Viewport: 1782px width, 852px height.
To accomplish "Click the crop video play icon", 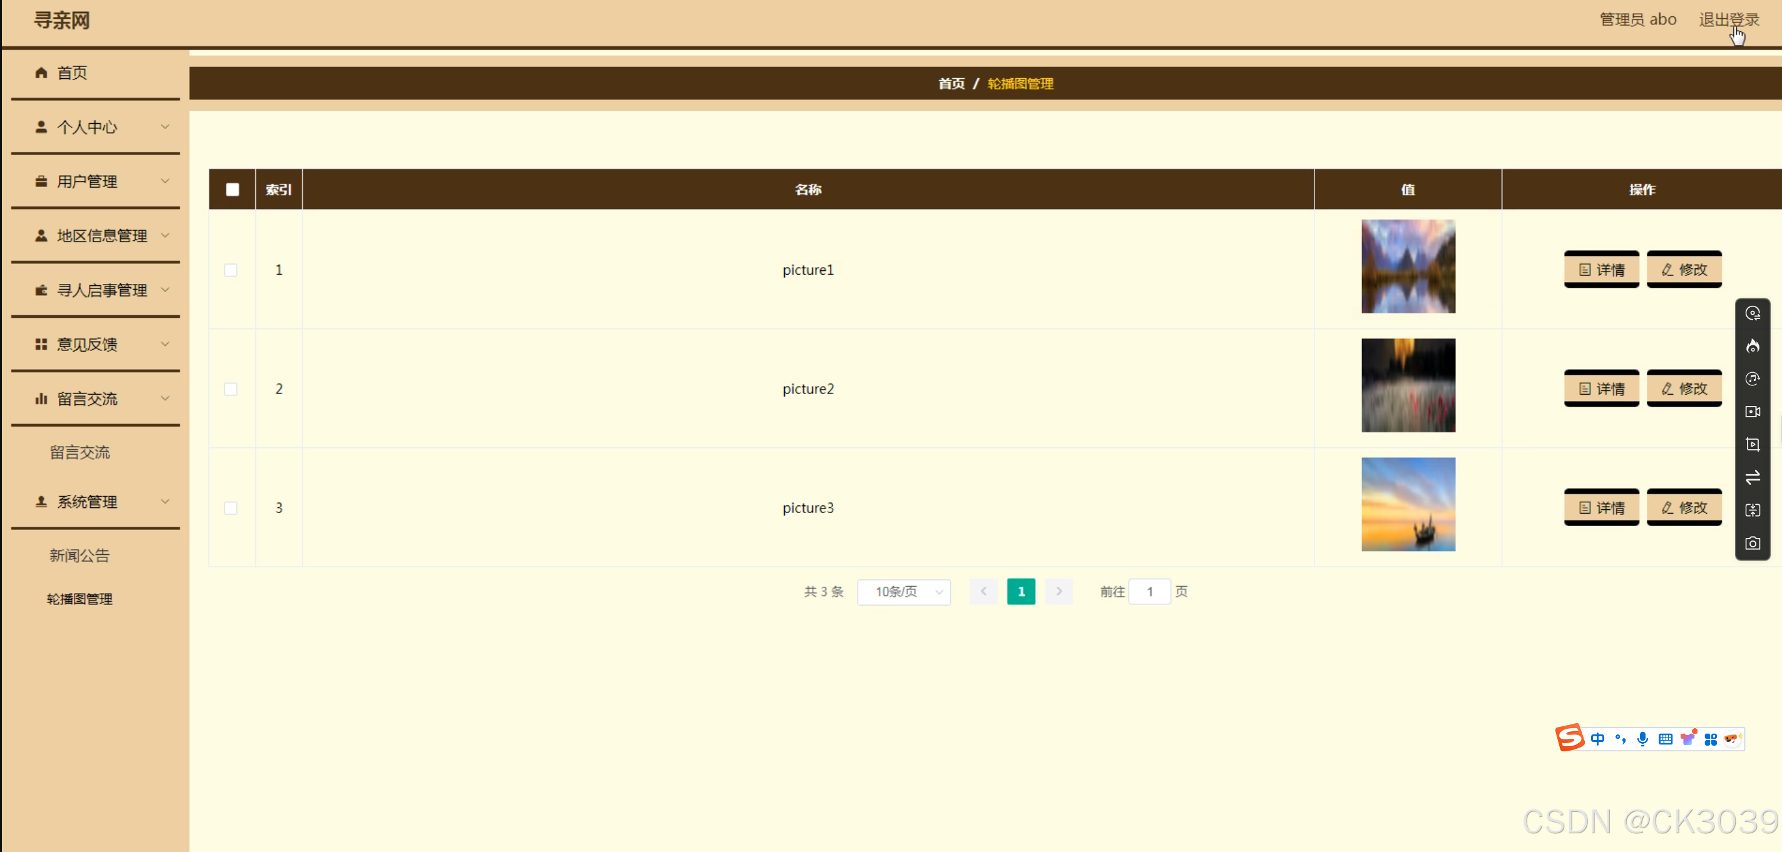I will [x=1752, y=445].
